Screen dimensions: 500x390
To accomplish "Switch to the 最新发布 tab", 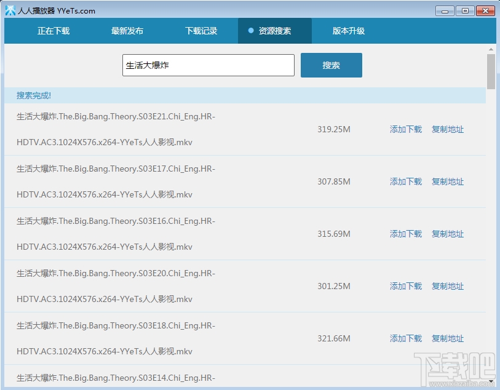I will tap(127, 31).
